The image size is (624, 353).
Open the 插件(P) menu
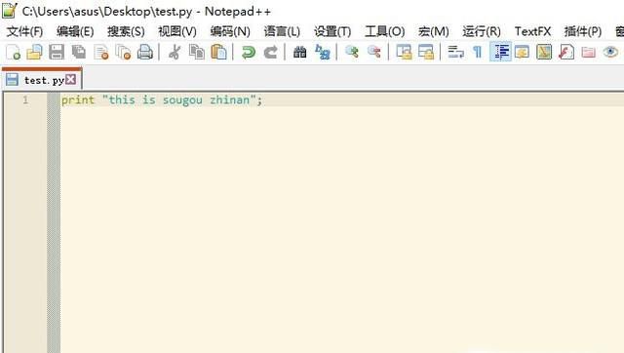pos(583,31)
